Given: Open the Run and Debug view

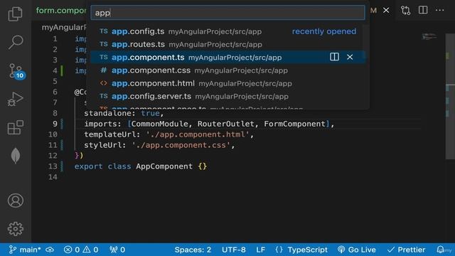Looking at the screenshot, I should point(15,99).
